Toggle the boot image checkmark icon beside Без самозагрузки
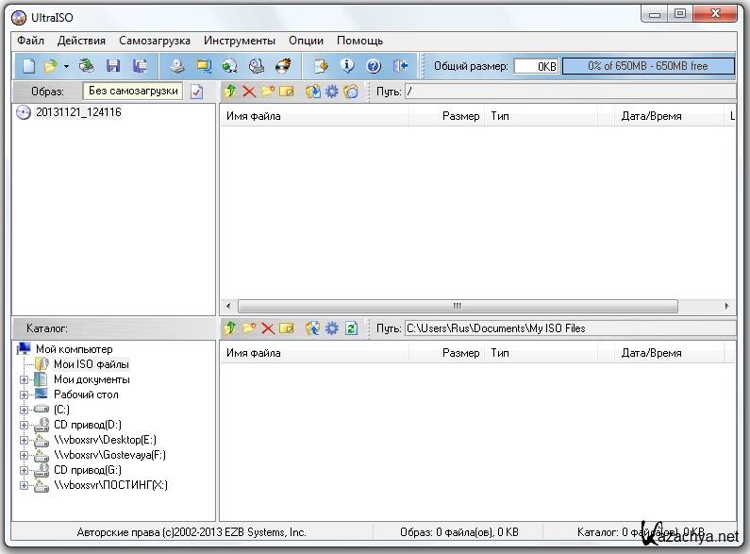750x554 pixels. [196, 92]
